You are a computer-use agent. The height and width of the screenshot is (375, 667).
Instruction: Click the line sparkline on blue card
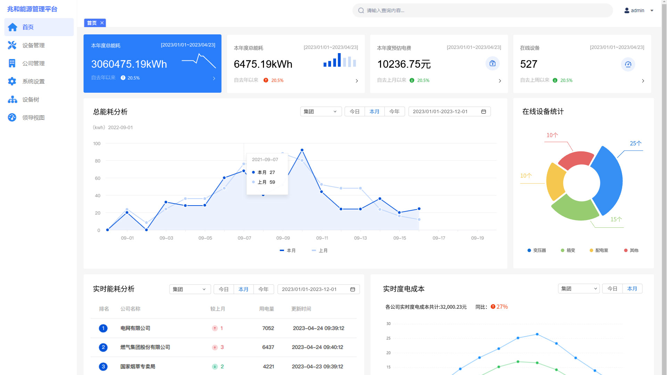point(199,61)
